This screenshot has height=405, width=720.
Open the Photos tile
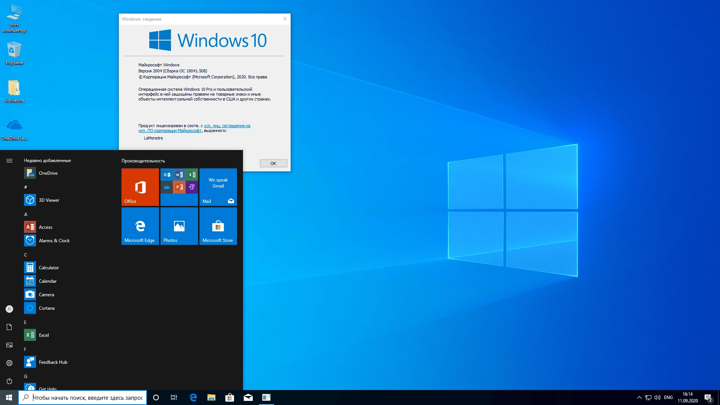point(179,226)
